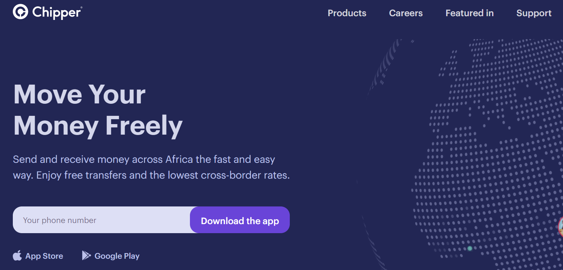Click the "Money Freely" headline line

(98, 126)
